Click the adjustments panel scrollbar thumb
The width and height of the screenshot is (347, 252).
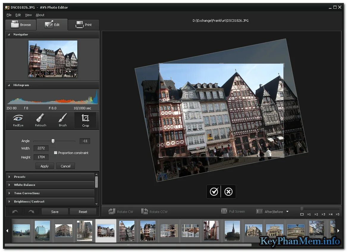tap(96, 182)
